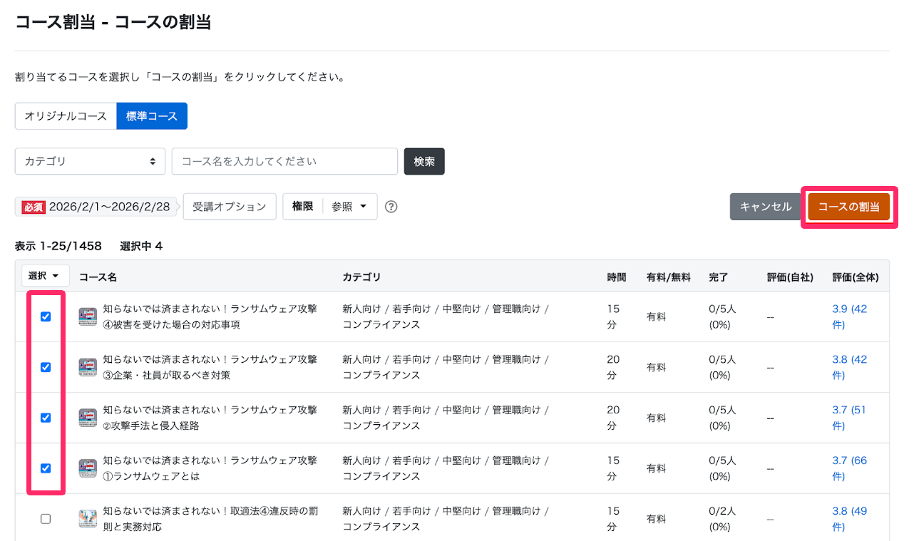
Task: Uncheck the ③企業・社員が取るべき対策 course checkbox
Action: pyautogui.click(x=46, y=367)
